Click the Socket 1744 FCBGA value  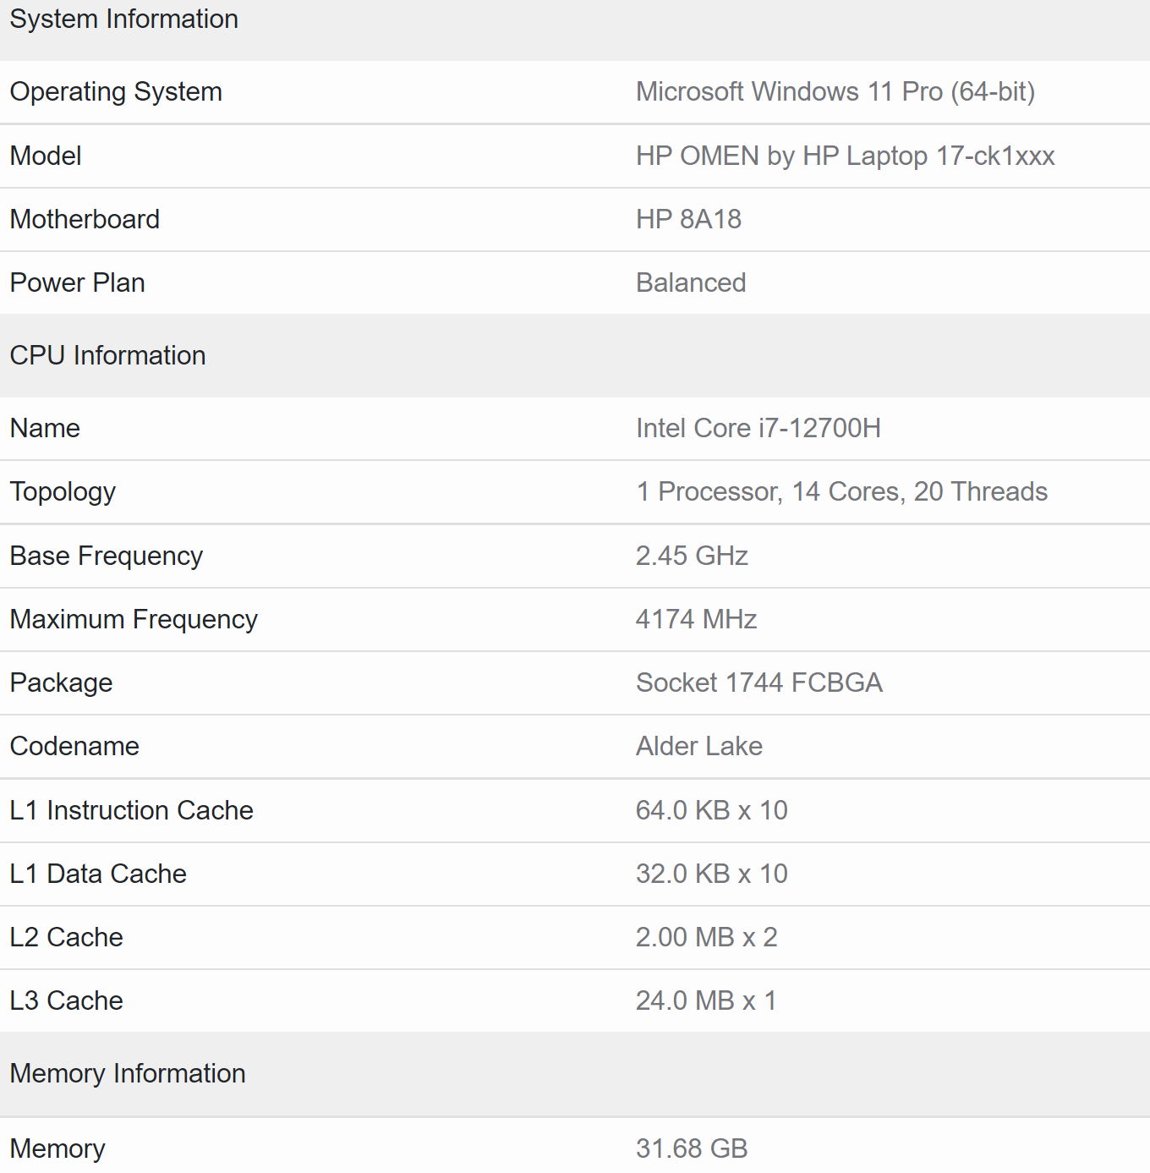(x=758, y=682)
